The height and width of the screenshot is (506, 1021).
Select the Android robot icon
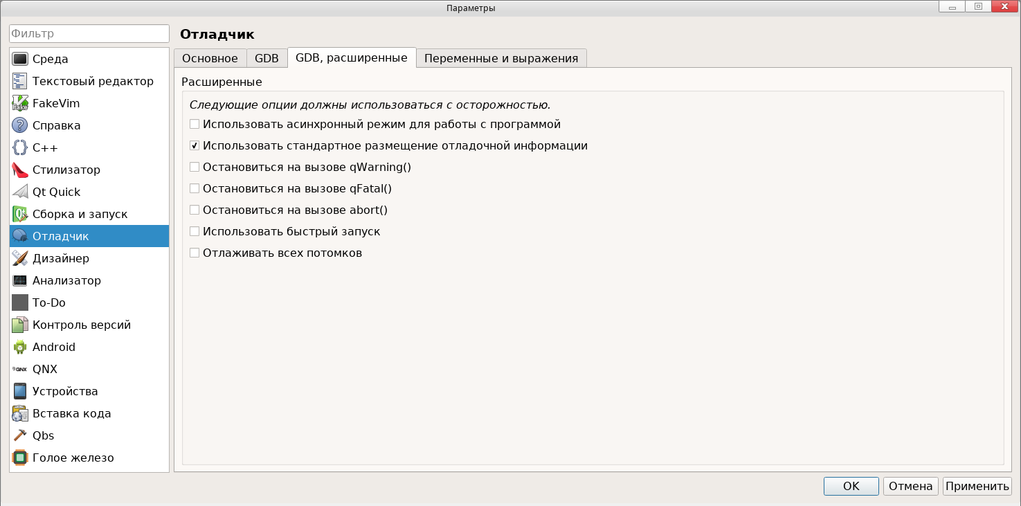pyautogui.click(x=20, y=347)
